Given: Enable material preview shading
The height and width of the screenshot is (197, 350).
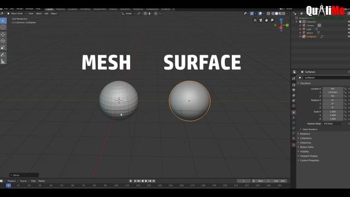Looking at the screenshot, I should (x=280, y=14).
